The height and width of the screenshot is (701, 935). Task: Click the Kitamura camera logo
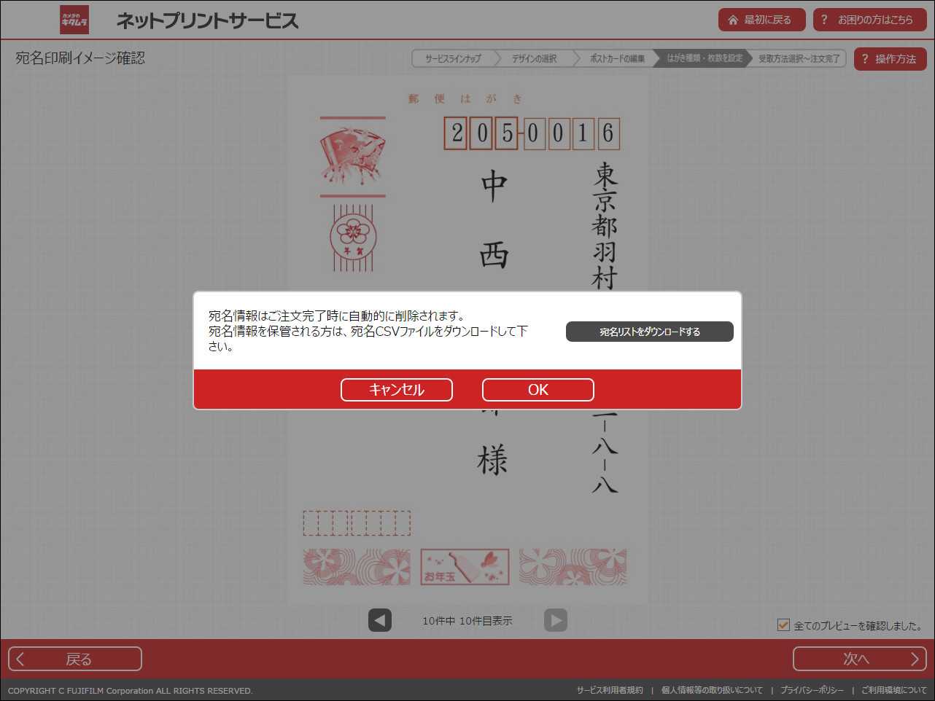74,20
